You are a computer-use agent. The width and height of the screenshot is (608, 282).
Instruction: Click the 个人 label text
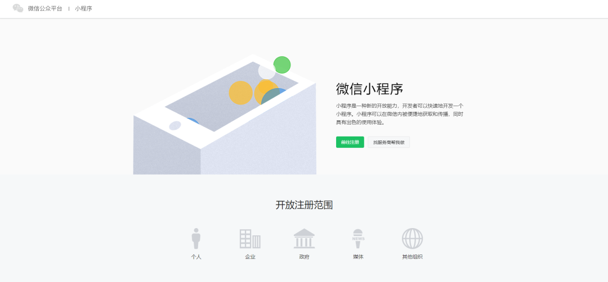(196, 257)
